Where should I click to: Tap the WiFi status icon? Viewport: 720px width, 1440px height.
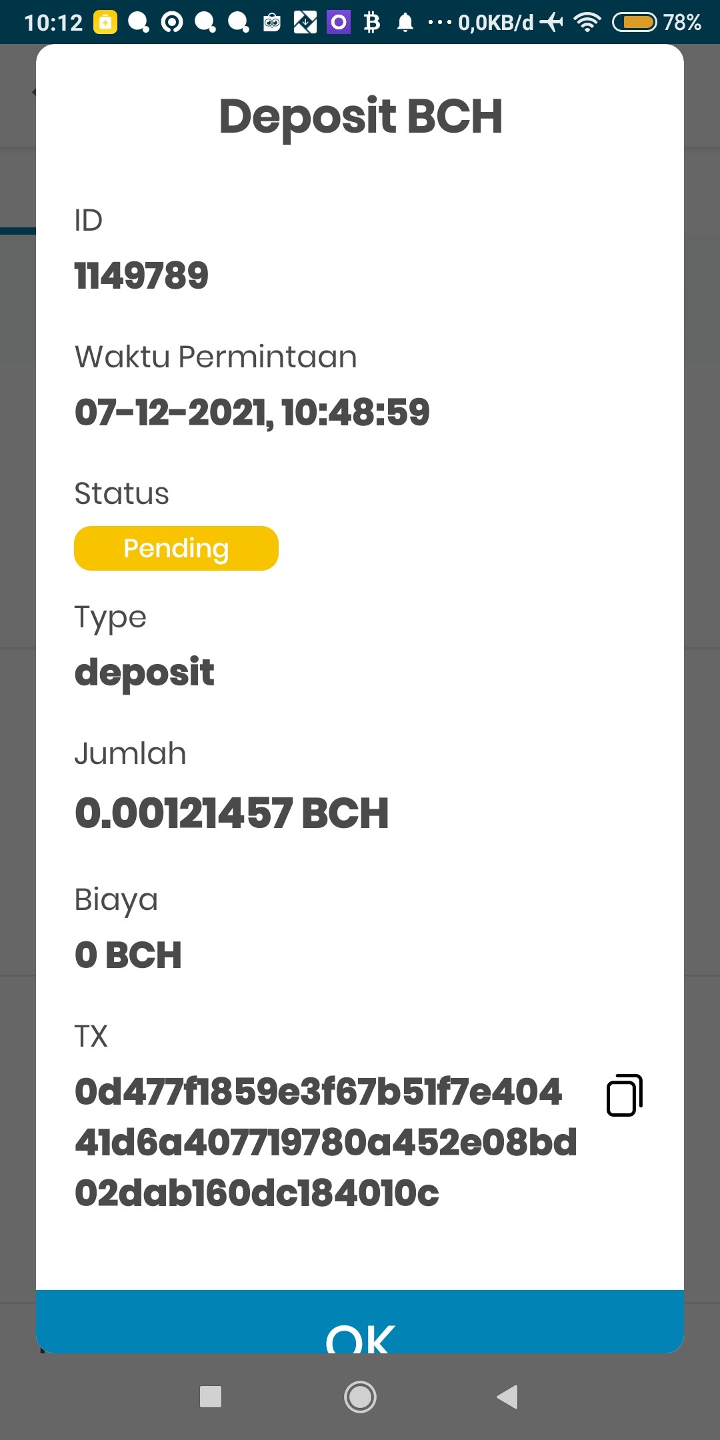tap(587, 23)
